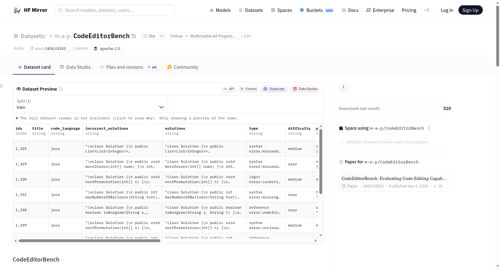Open Docs in the top navigation
This screenshot has width=500, height=269.
350,10
